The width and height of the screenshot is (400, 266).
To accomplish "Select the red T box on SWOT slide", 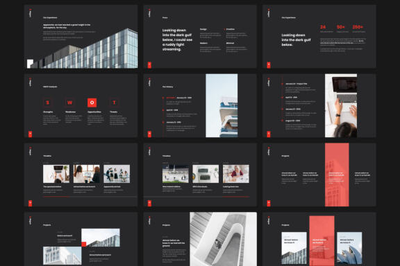I will click(115, 103).
